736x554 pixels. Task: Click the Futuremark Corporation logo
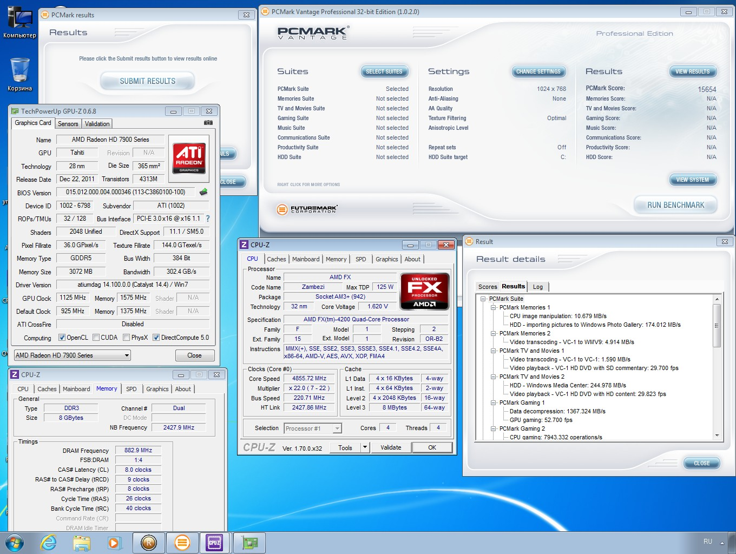coord(307,209)
